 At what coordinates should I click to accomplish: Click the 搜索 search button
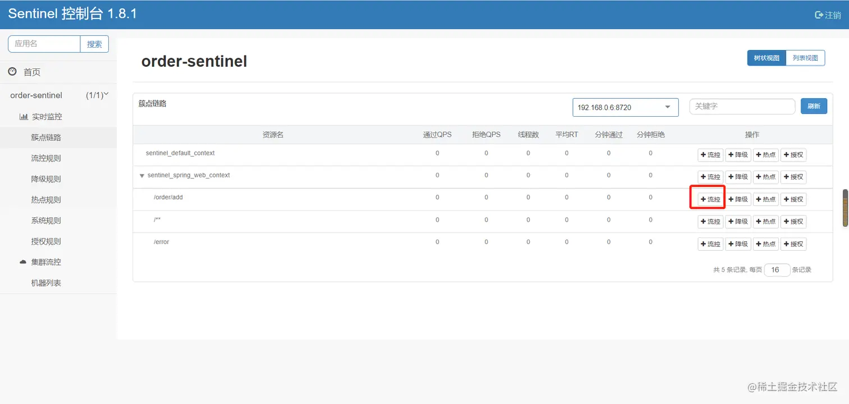[x=94, y=44]
